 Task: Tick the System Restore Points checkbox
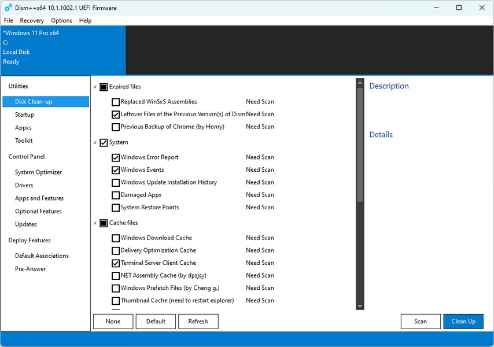click(116, 208)
